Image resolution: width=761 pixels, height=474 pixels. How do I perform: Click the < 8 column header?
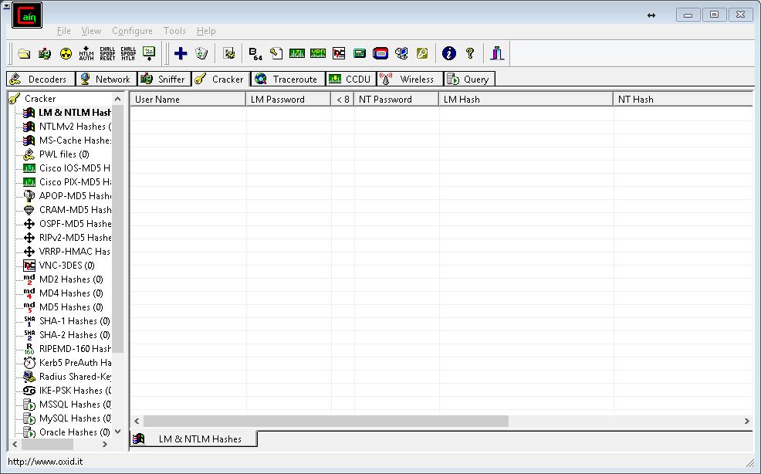[343, 99]
